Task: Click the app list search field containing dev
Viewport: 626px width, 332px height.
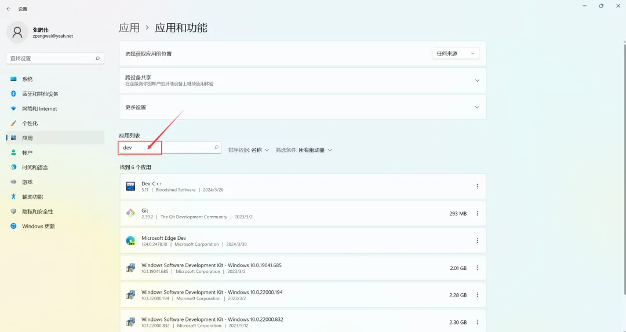Action: tap(170, 148)
